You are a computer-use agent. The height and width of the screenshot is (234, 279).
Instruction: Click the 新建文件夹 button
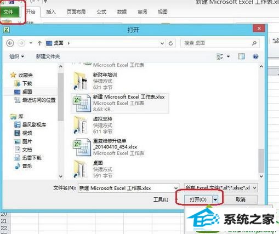(x=48, y=56)
